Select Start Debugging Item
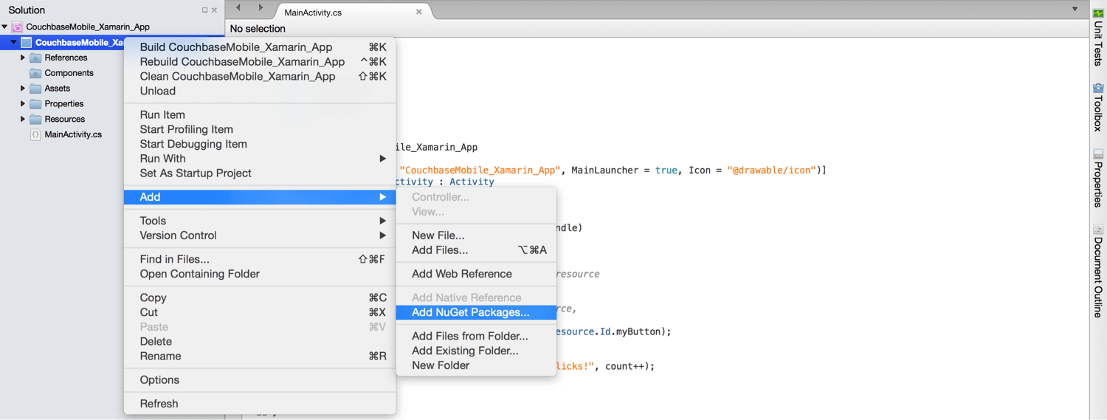 tap(260, 145)
